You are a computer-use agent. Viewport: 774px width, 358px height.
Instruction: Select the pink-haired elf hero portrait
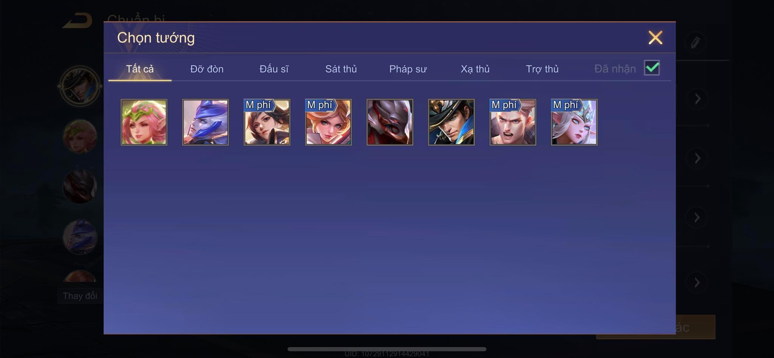(144, 122)
